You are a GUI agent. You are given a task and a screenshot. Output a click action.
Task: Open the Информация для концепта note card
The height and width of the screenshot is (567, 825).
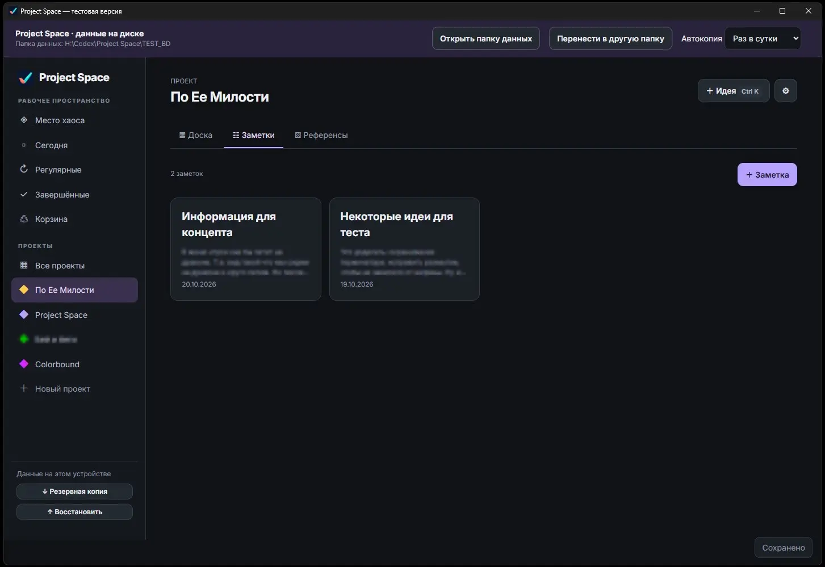246,249
